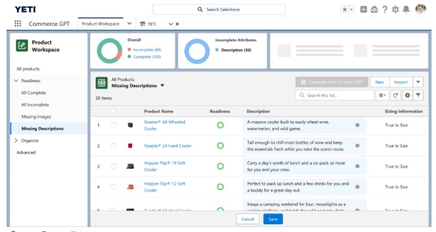Open the Missing Descriptions list view dropdown
Image resolution: width=436 pixels, height=232 pixels.
(162, 86)
